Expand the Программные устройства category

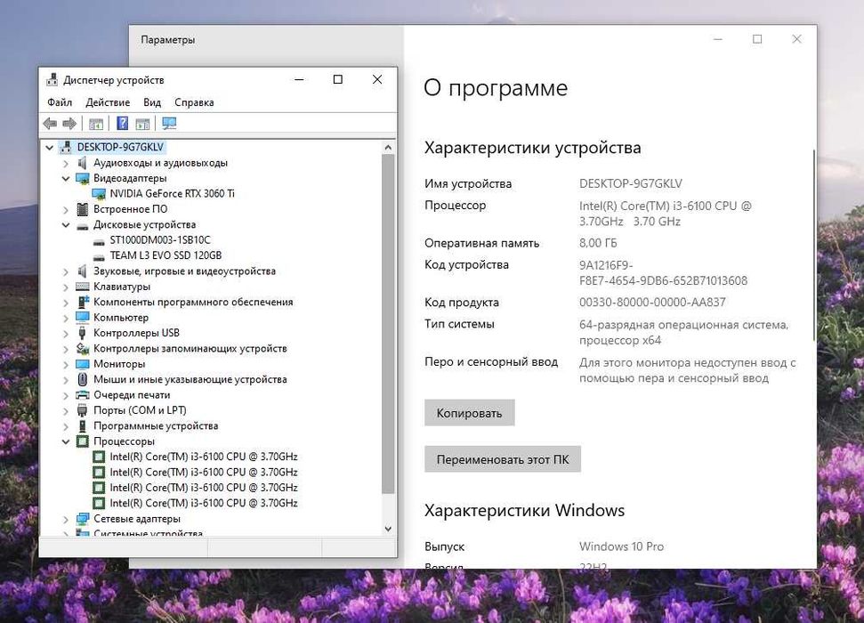66,426
